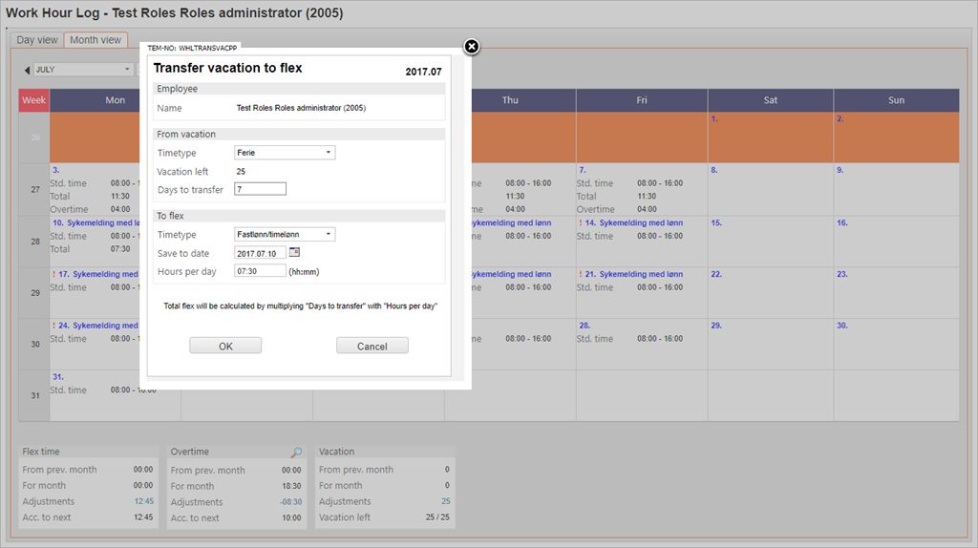978x548 pixels.
Task: Expand the From vacation Timetype dropdown
Action: (285, 153)
